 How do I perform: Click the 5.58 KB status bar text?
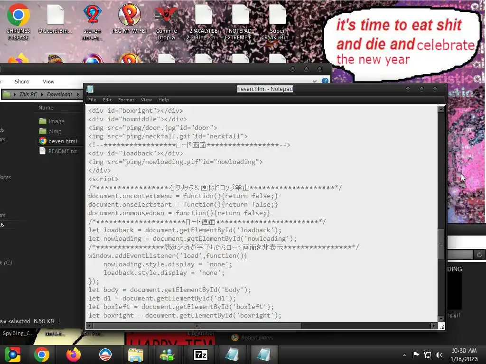(44, 321)
